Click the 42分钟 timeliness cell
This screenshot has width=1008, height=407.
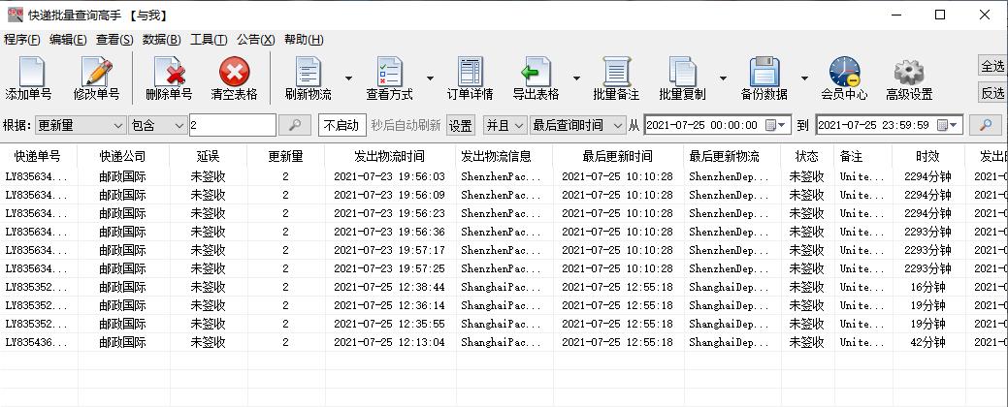pyautogui.click(x=927, y=343)
